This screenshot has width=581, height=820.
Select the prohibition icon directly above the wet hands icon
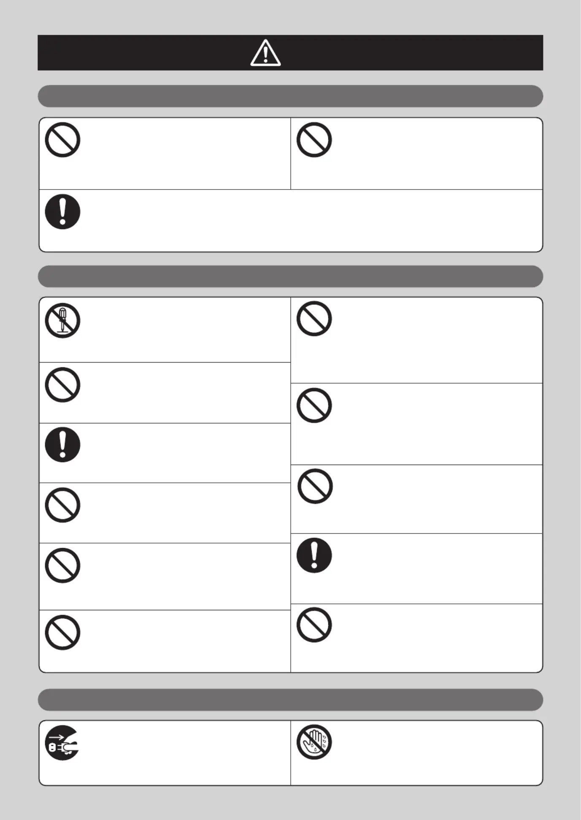(314, 625)
